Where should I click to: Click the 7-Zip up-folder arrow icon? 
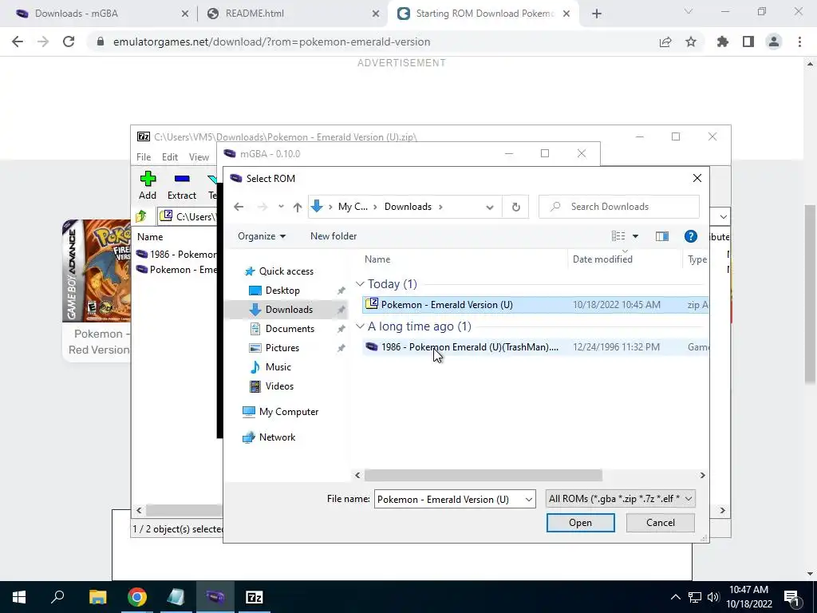click(x=141, y=216)
